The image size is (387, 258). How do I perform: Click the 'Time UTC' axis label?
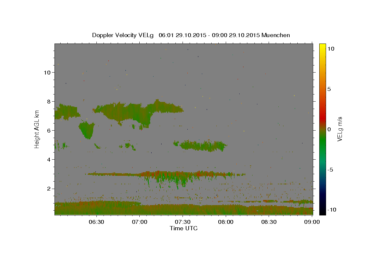(x=184, y=228)
